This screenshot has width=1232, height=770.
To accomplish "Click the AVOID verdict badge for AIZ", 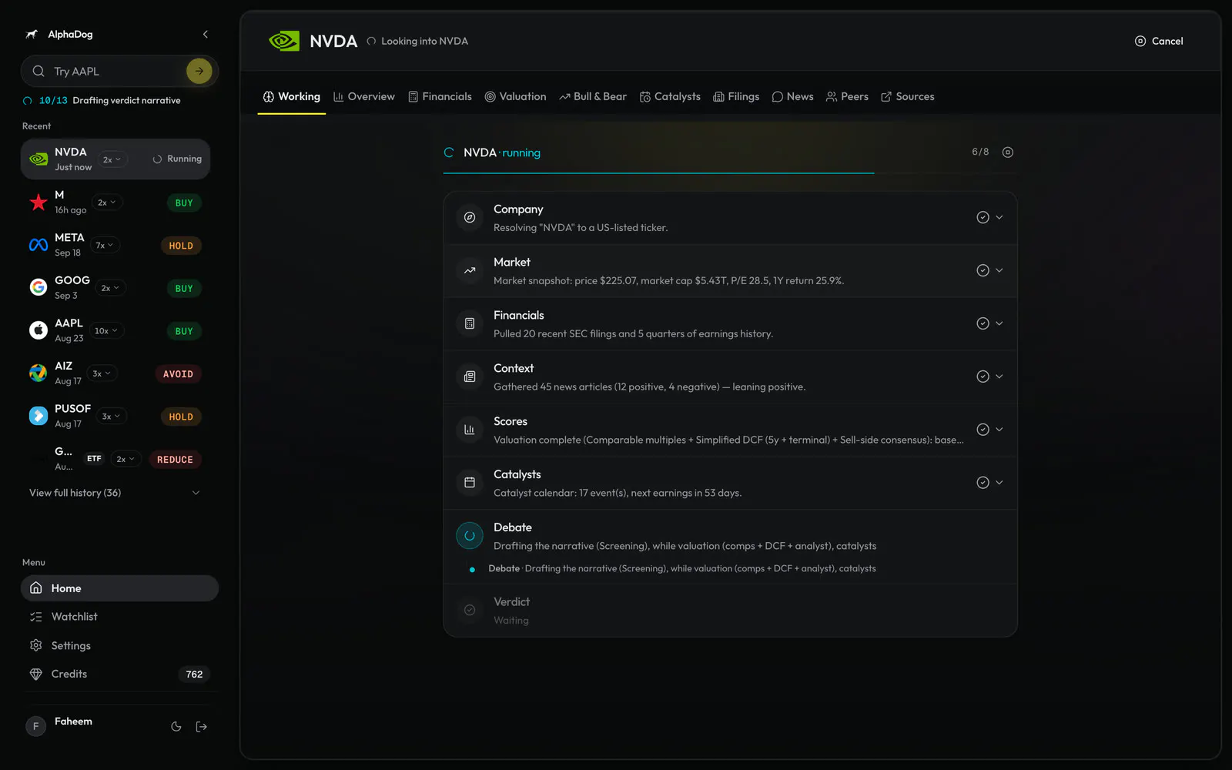I will pyautogui.click(x=178, y=373).
